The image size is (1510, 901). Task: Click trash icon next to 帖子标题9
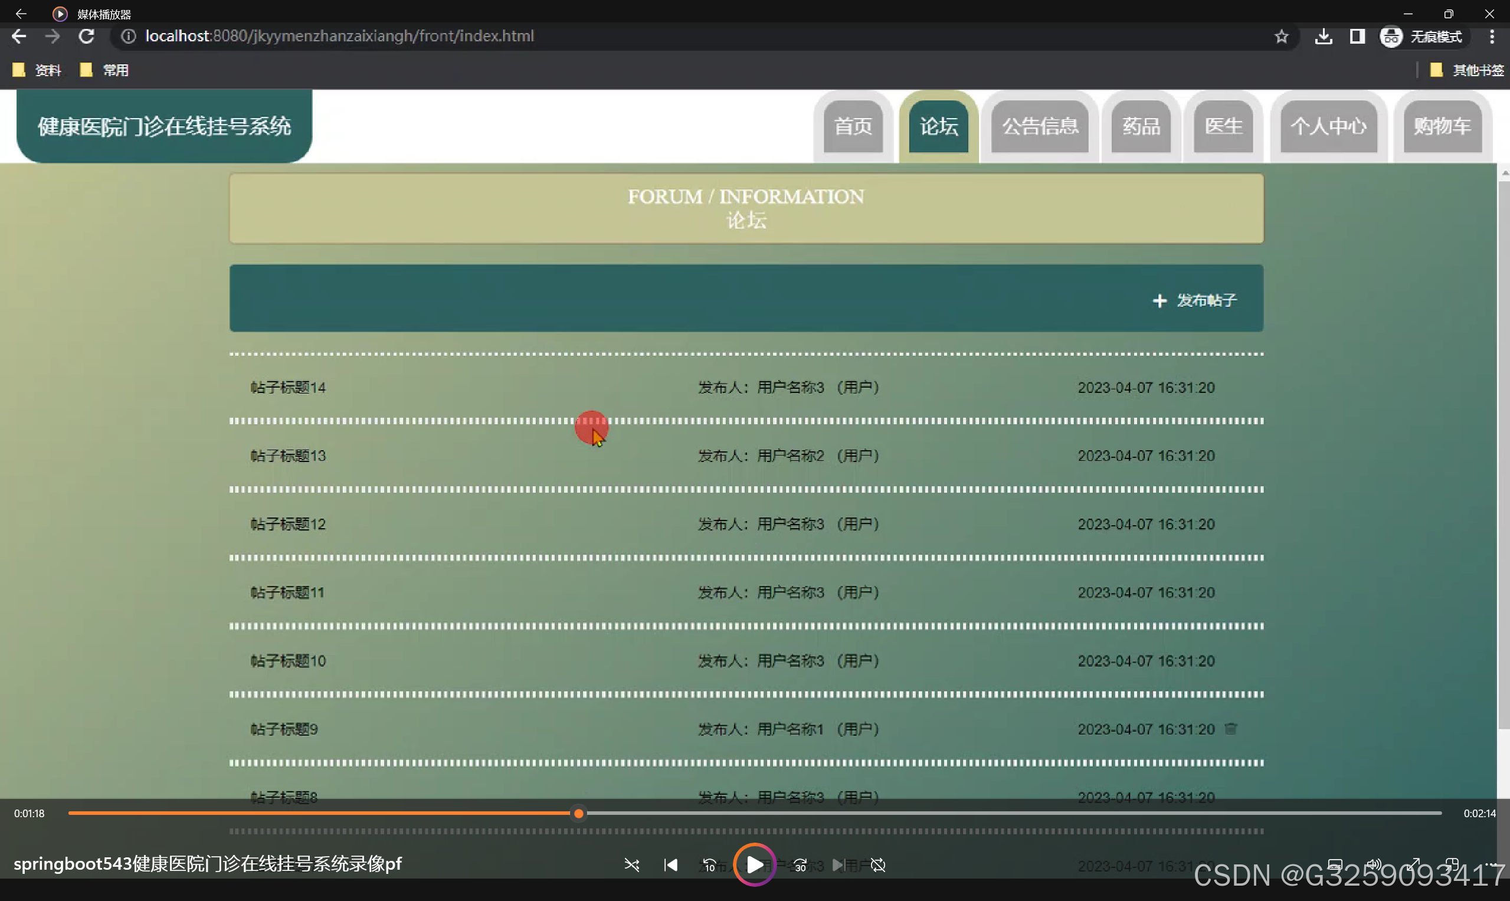pos(1231,729)
